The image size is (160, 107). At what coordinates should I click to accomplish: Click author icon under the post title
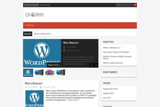(26, 87)
